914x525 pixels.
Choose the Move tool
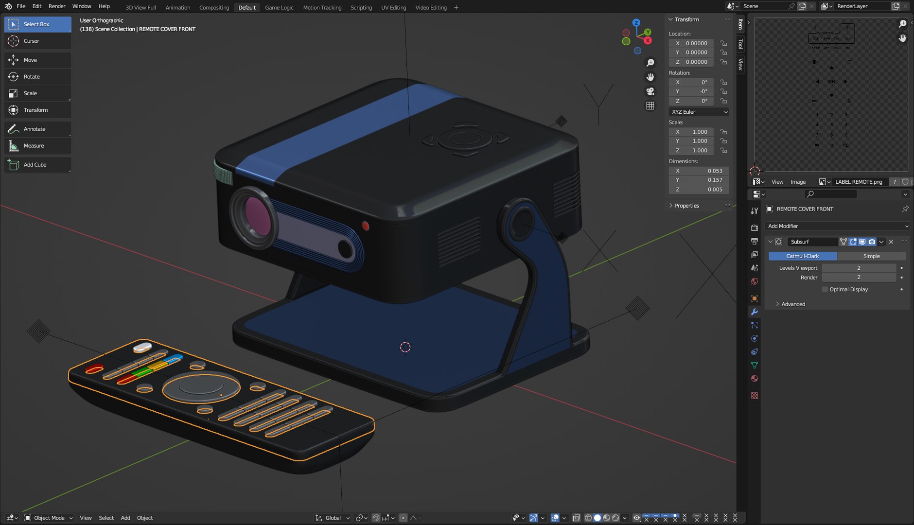(x=38, y=60)
